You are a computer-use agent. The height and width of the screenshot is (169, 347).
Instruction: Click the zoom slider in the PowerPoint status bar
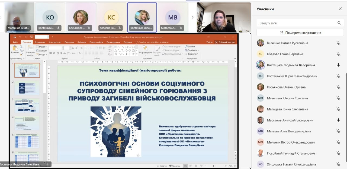click(213, 166)
